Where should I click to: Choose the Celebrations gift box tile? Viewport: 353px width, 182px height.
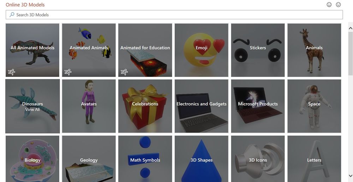click(145, 106)
